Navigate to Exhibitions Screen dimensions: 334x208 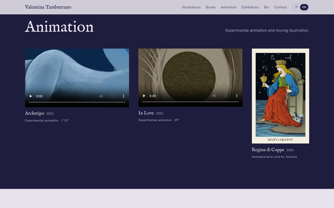click(250, 7)
